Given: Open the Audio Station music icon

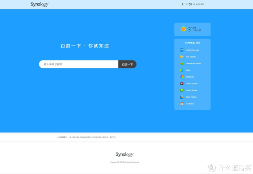Looking at the screenshot, I should [x=182, y=90].
